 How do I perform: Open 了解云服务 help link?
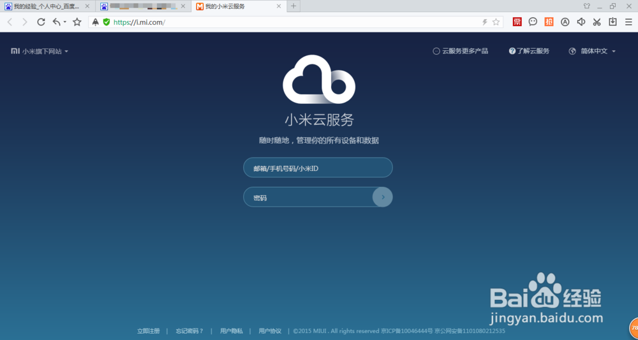529,51
